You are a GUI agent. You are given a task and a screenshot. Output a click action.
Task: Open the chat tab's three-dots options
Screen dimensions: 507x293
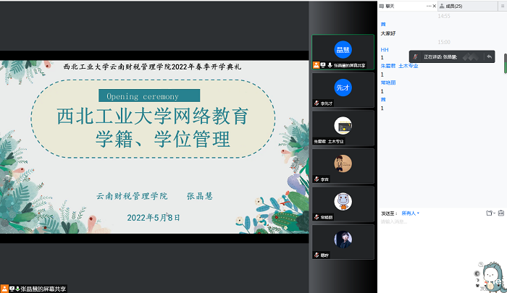[x=429, y=6]
